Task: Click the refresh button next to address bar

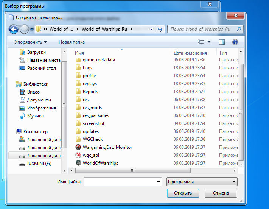Action: 160,30
